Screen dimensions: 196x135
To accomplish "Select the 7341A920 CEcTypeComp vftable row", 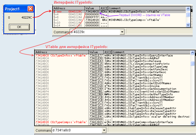I will click(x=61, y=122).
